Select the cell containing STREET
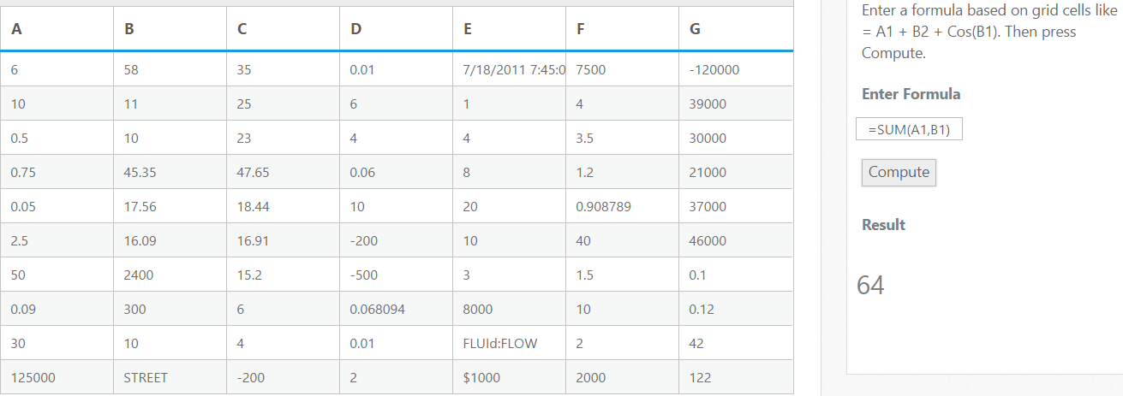Viewport: 1123px width, 396px height. [170, 377]
